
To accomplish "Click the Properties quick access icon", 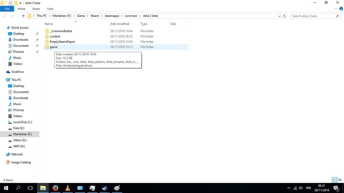I will point(10,3).
